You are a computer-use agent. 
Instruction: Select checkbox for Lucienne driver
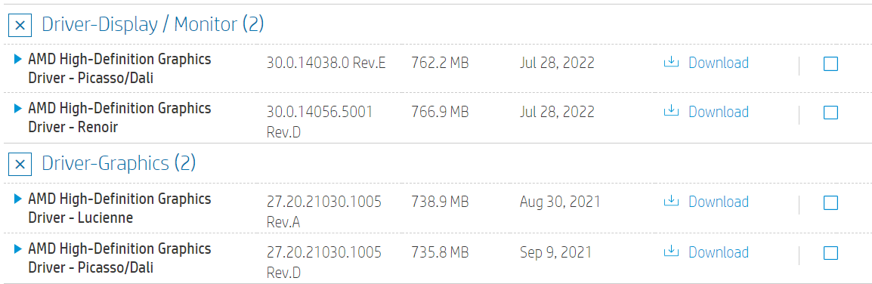(830, 203)
